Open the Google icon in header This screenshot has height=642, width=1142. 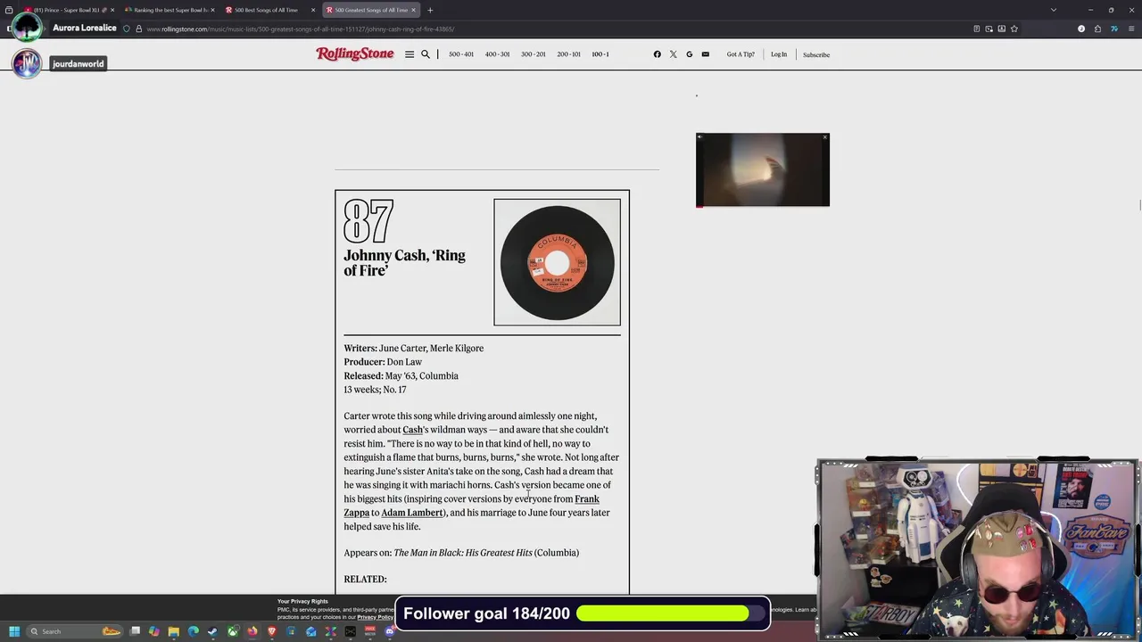(689, 54)
